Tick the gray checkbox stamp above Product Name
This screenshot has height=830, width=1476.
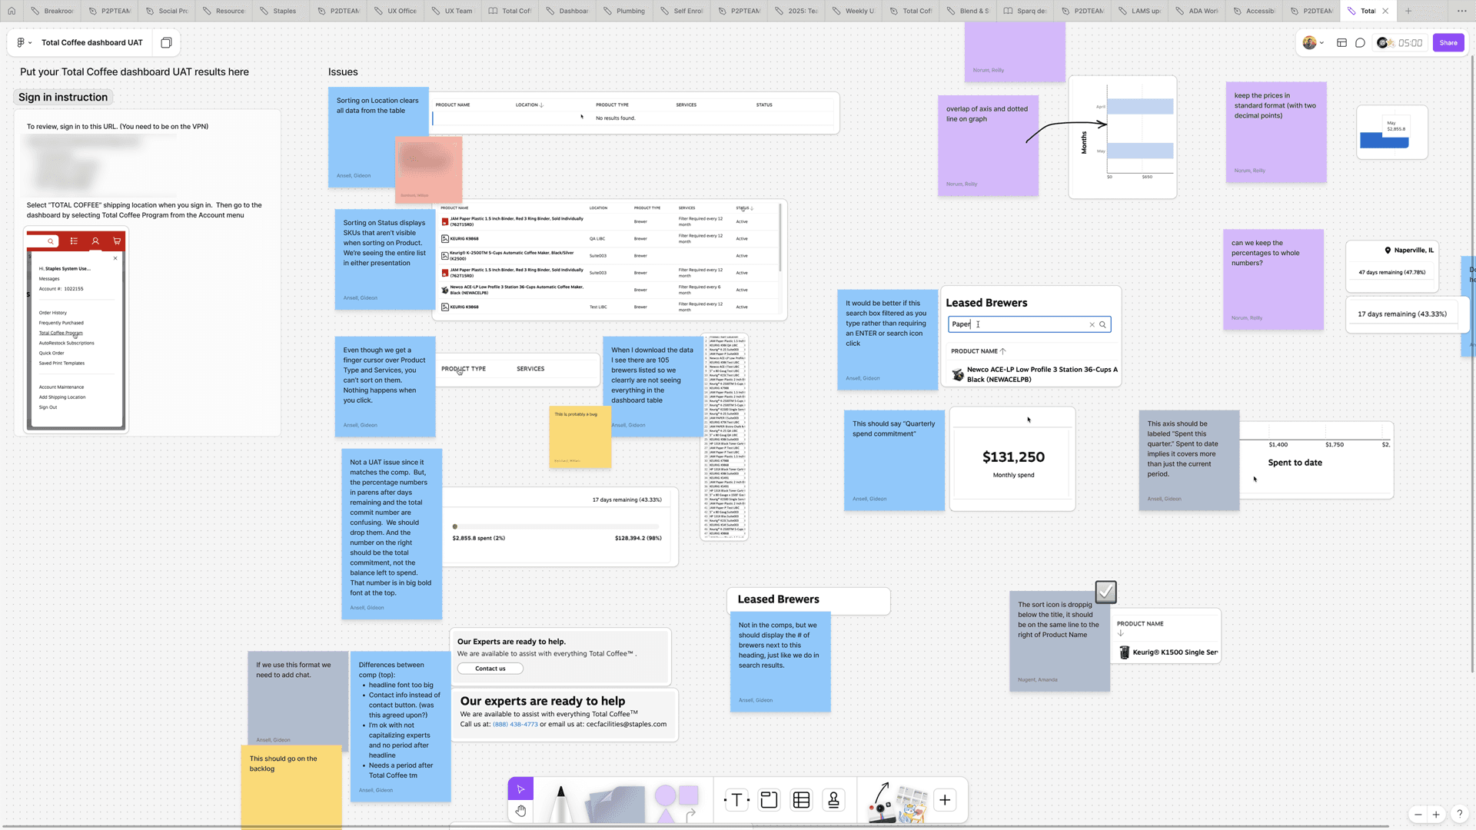pos(1105,592)
